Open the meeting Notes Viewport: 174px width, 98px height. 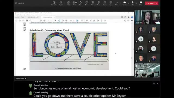click(x=99, y=3)
